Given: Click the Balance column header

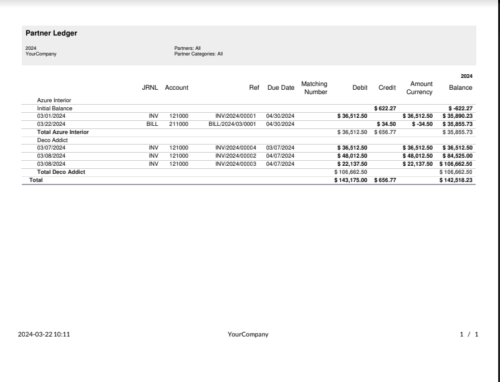Looking at the screenshot, I should 461,88.
